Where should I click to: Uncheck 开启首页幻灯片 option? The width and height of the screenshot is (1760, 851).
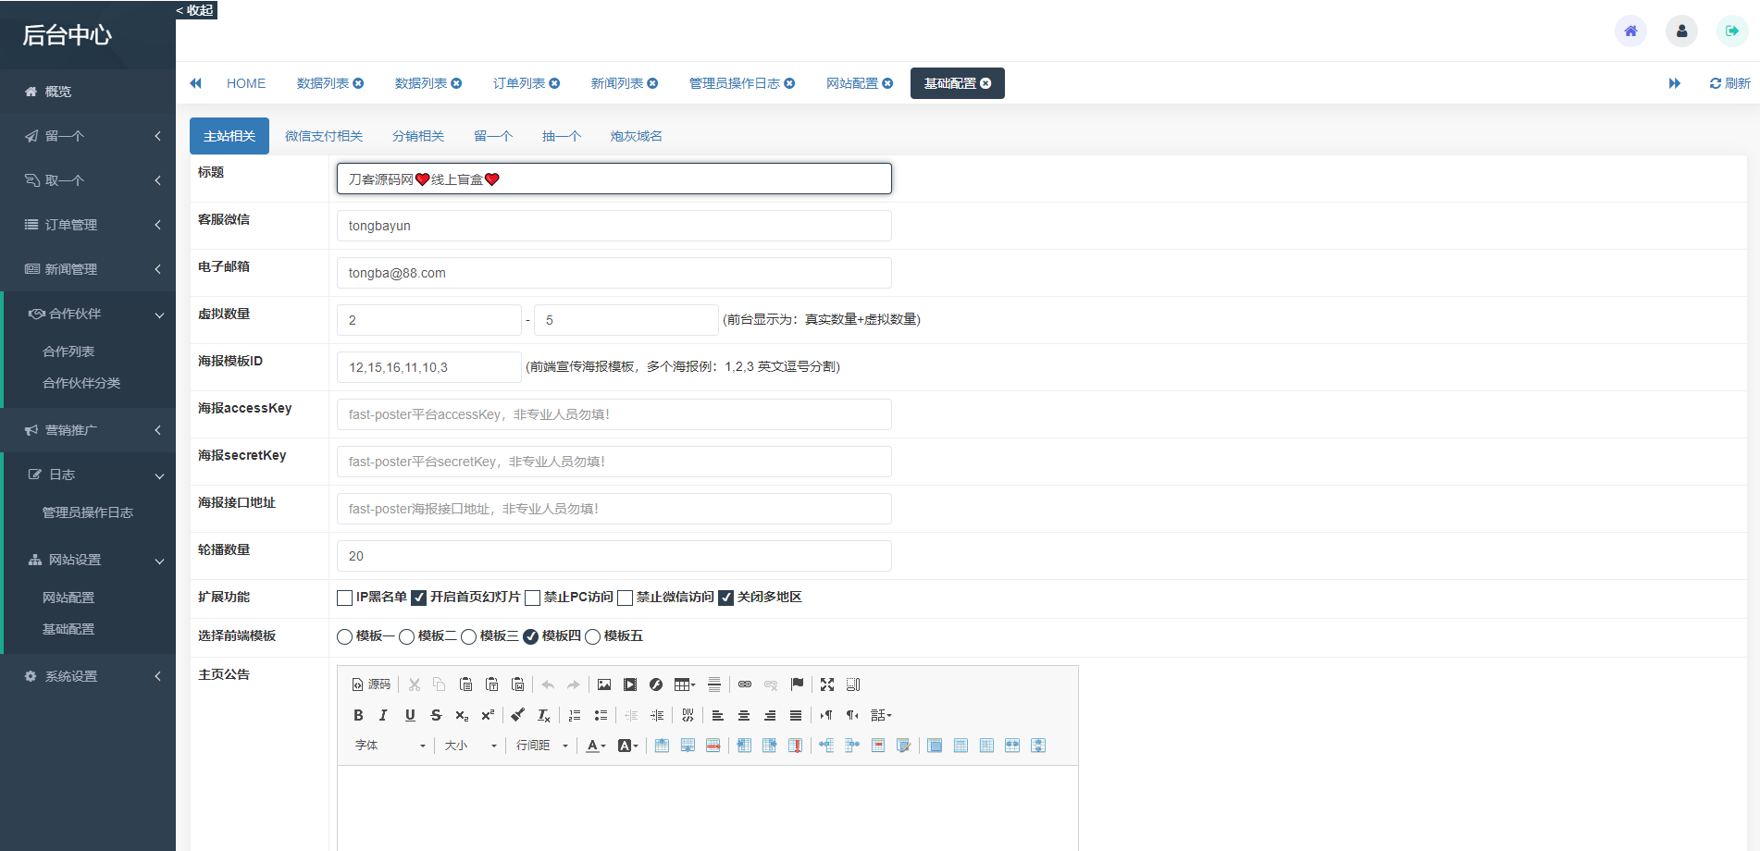[x=420, y=598]
